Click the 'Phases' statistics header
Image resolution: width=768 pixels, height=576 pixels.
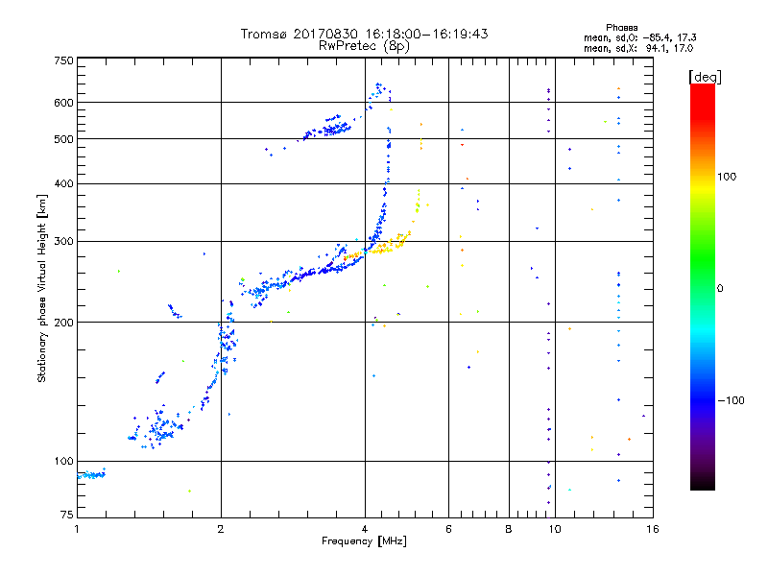click(622, 28)
